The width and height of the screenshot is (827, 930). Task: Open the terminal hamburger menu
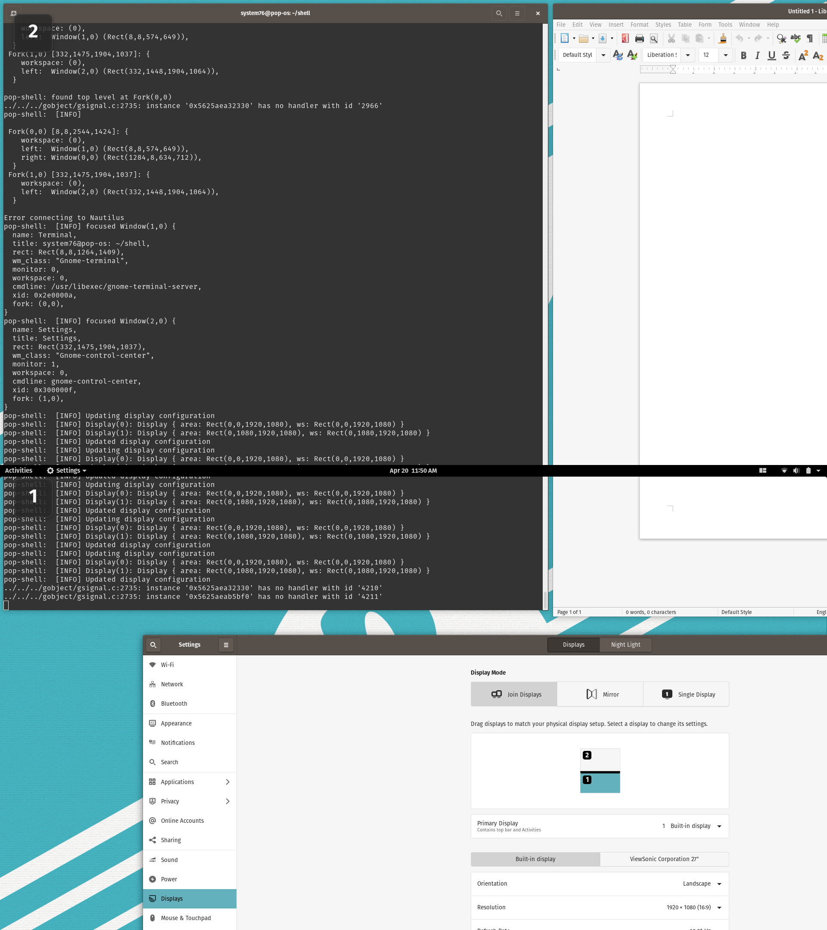click(517, 13)
